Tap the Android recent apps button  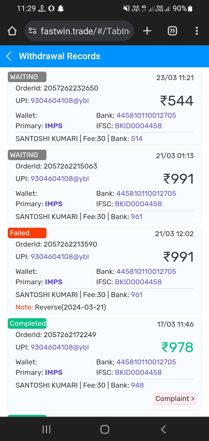tap(46, 429)
